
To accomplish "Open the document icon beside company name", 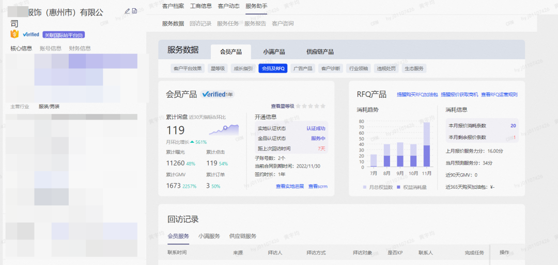I will 134,11.
